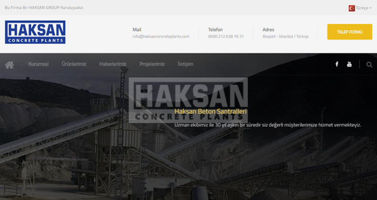Click the address Beyazıt - İstanbul / Türkiye

pyautogui.click(x=285, y=37)
